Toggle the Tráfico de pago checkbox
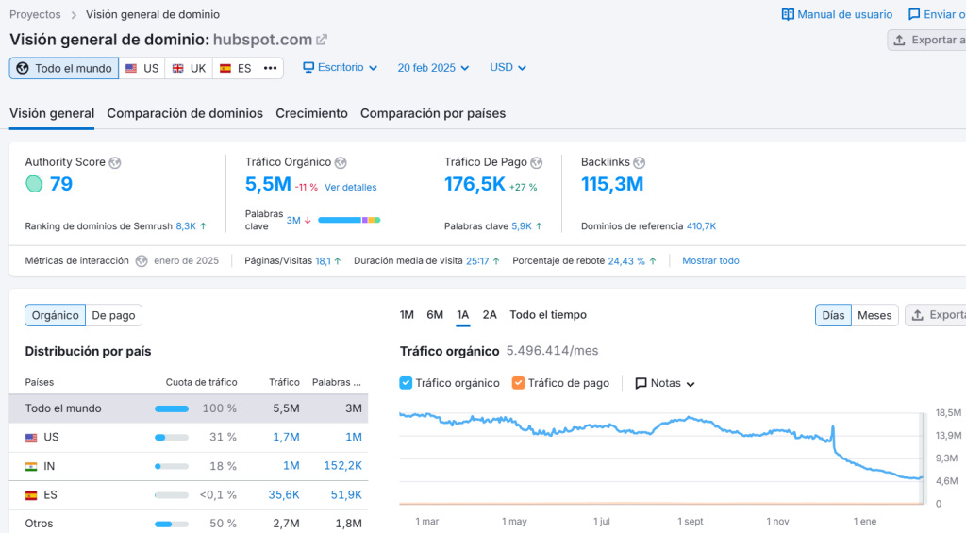966x533 pixels. point(518,383)
